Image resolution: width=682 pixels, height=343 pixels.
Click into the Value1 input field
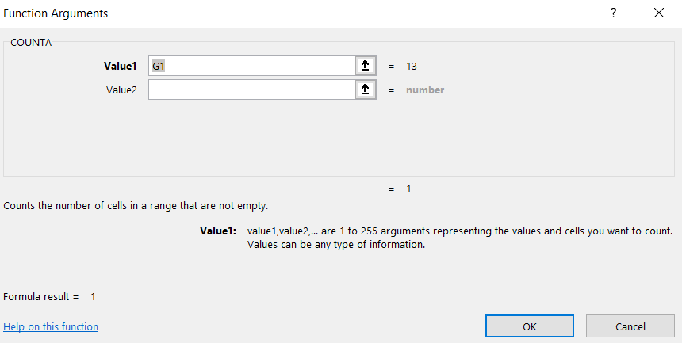click(x=252, y=66)
